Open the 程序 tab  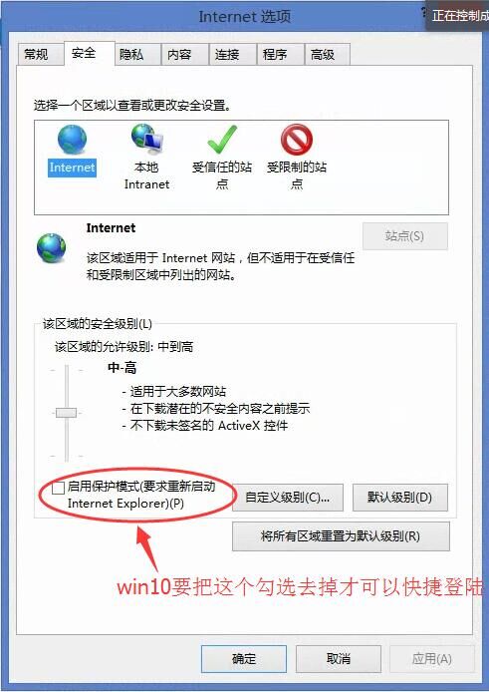275,55
